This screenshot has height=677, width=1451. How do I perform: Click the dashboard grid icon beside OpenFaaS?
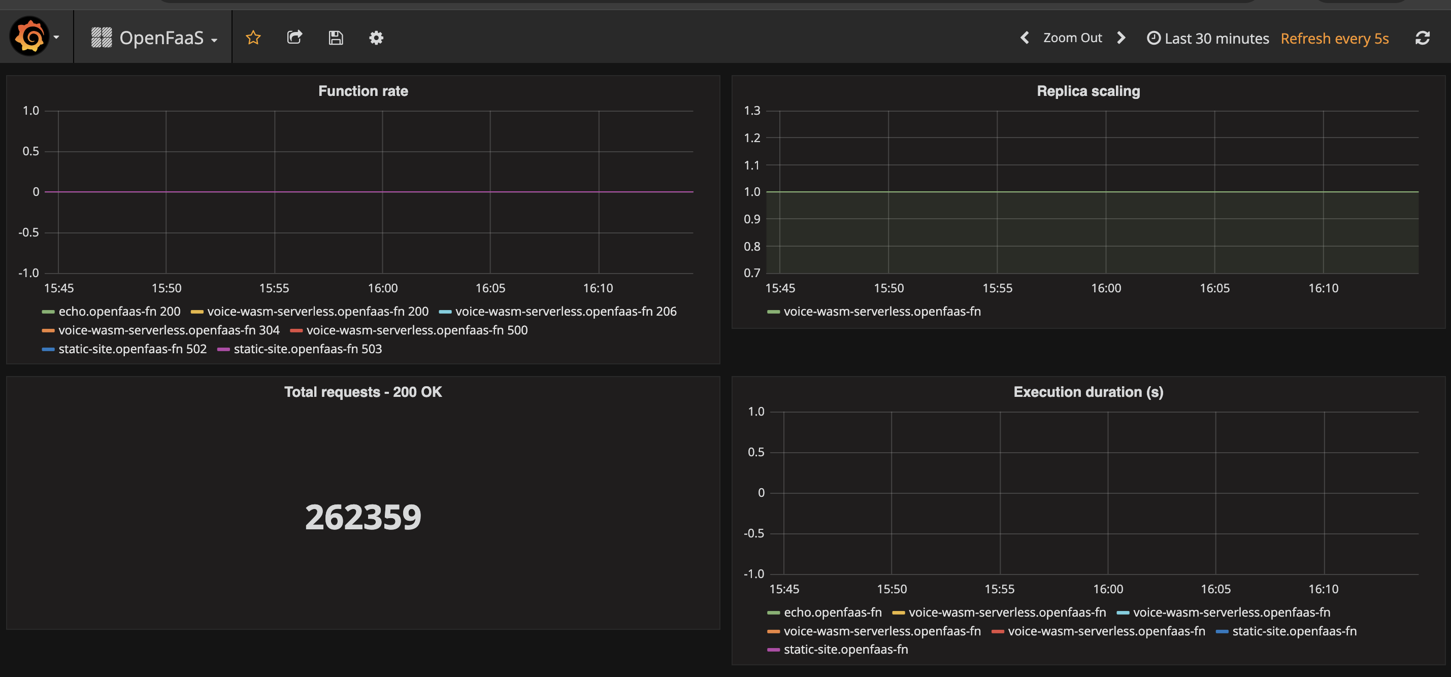coord(102,38)
